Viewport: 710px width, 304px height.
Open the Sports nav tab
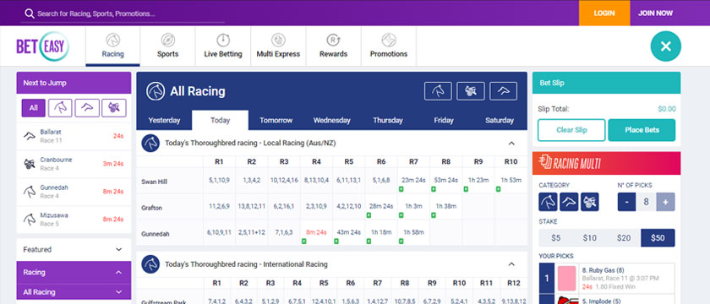pyautogui.click(x=167, y=46)
